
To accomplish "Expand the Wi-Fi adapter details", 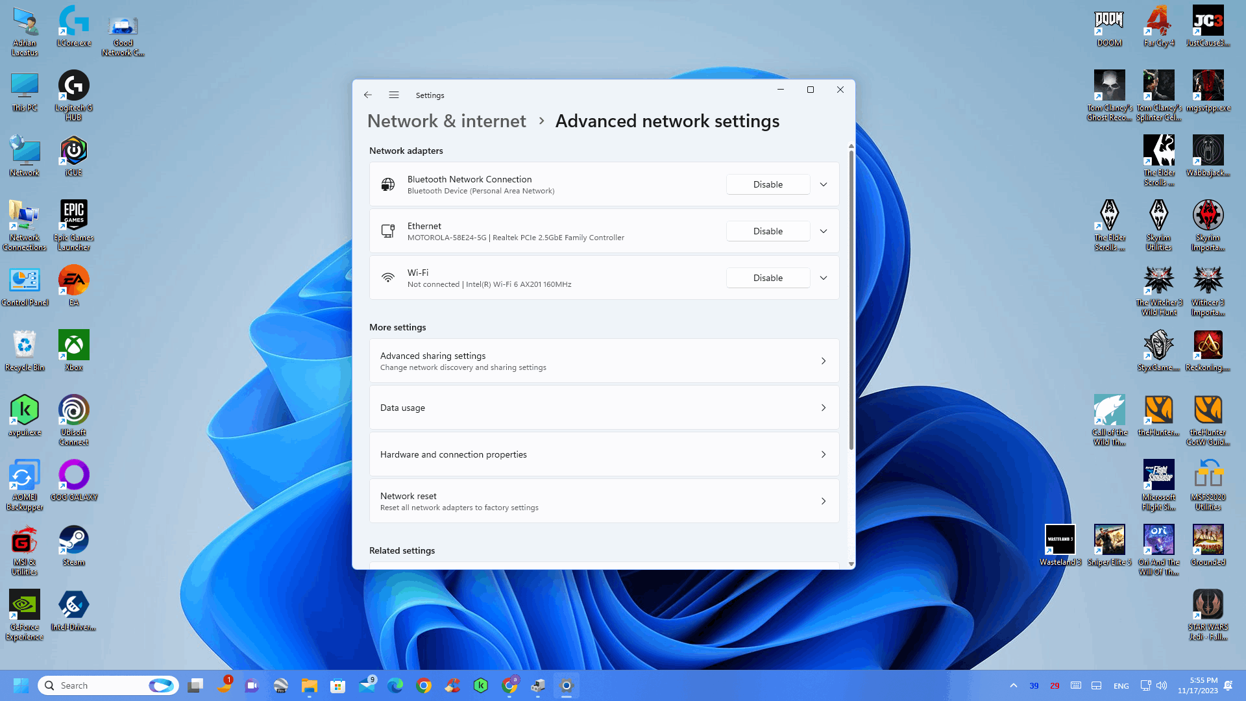I will point(824,278).
